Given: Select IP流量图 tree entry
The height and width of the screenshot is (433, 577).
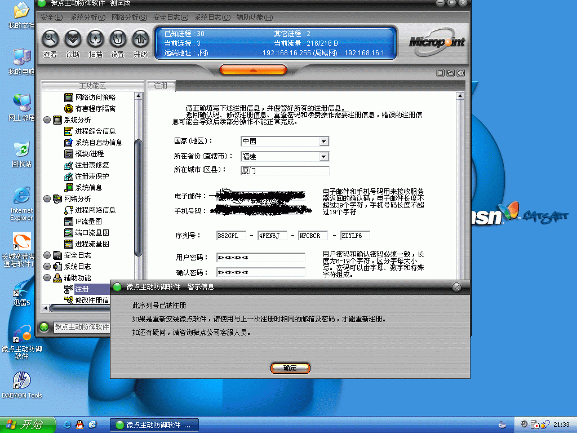Looking at the screenshot, I should coord(83,221).
